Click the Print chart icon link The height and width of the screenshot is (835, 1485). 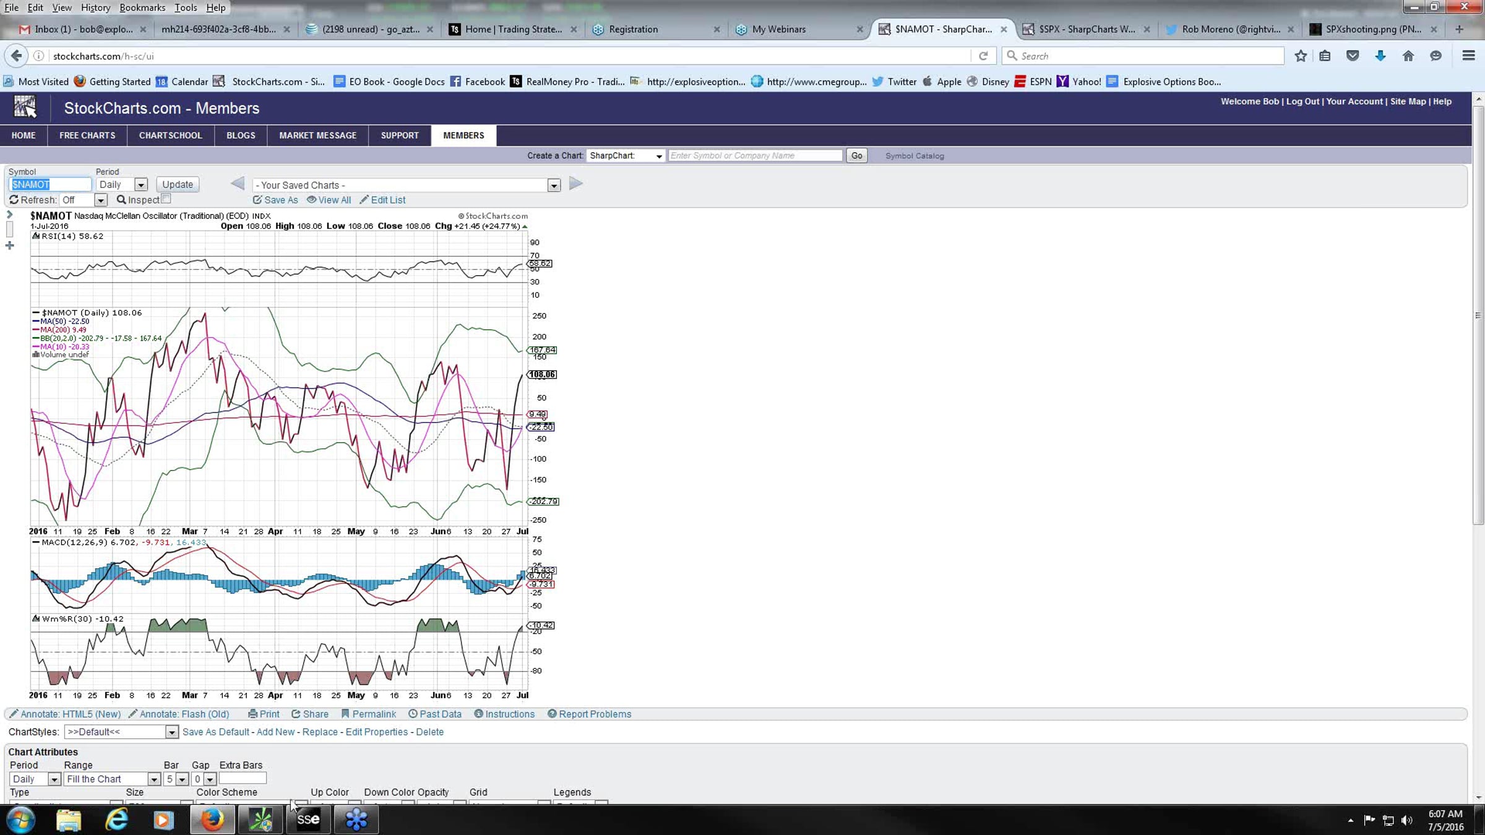pyautogui.click(x=264, y=714)
